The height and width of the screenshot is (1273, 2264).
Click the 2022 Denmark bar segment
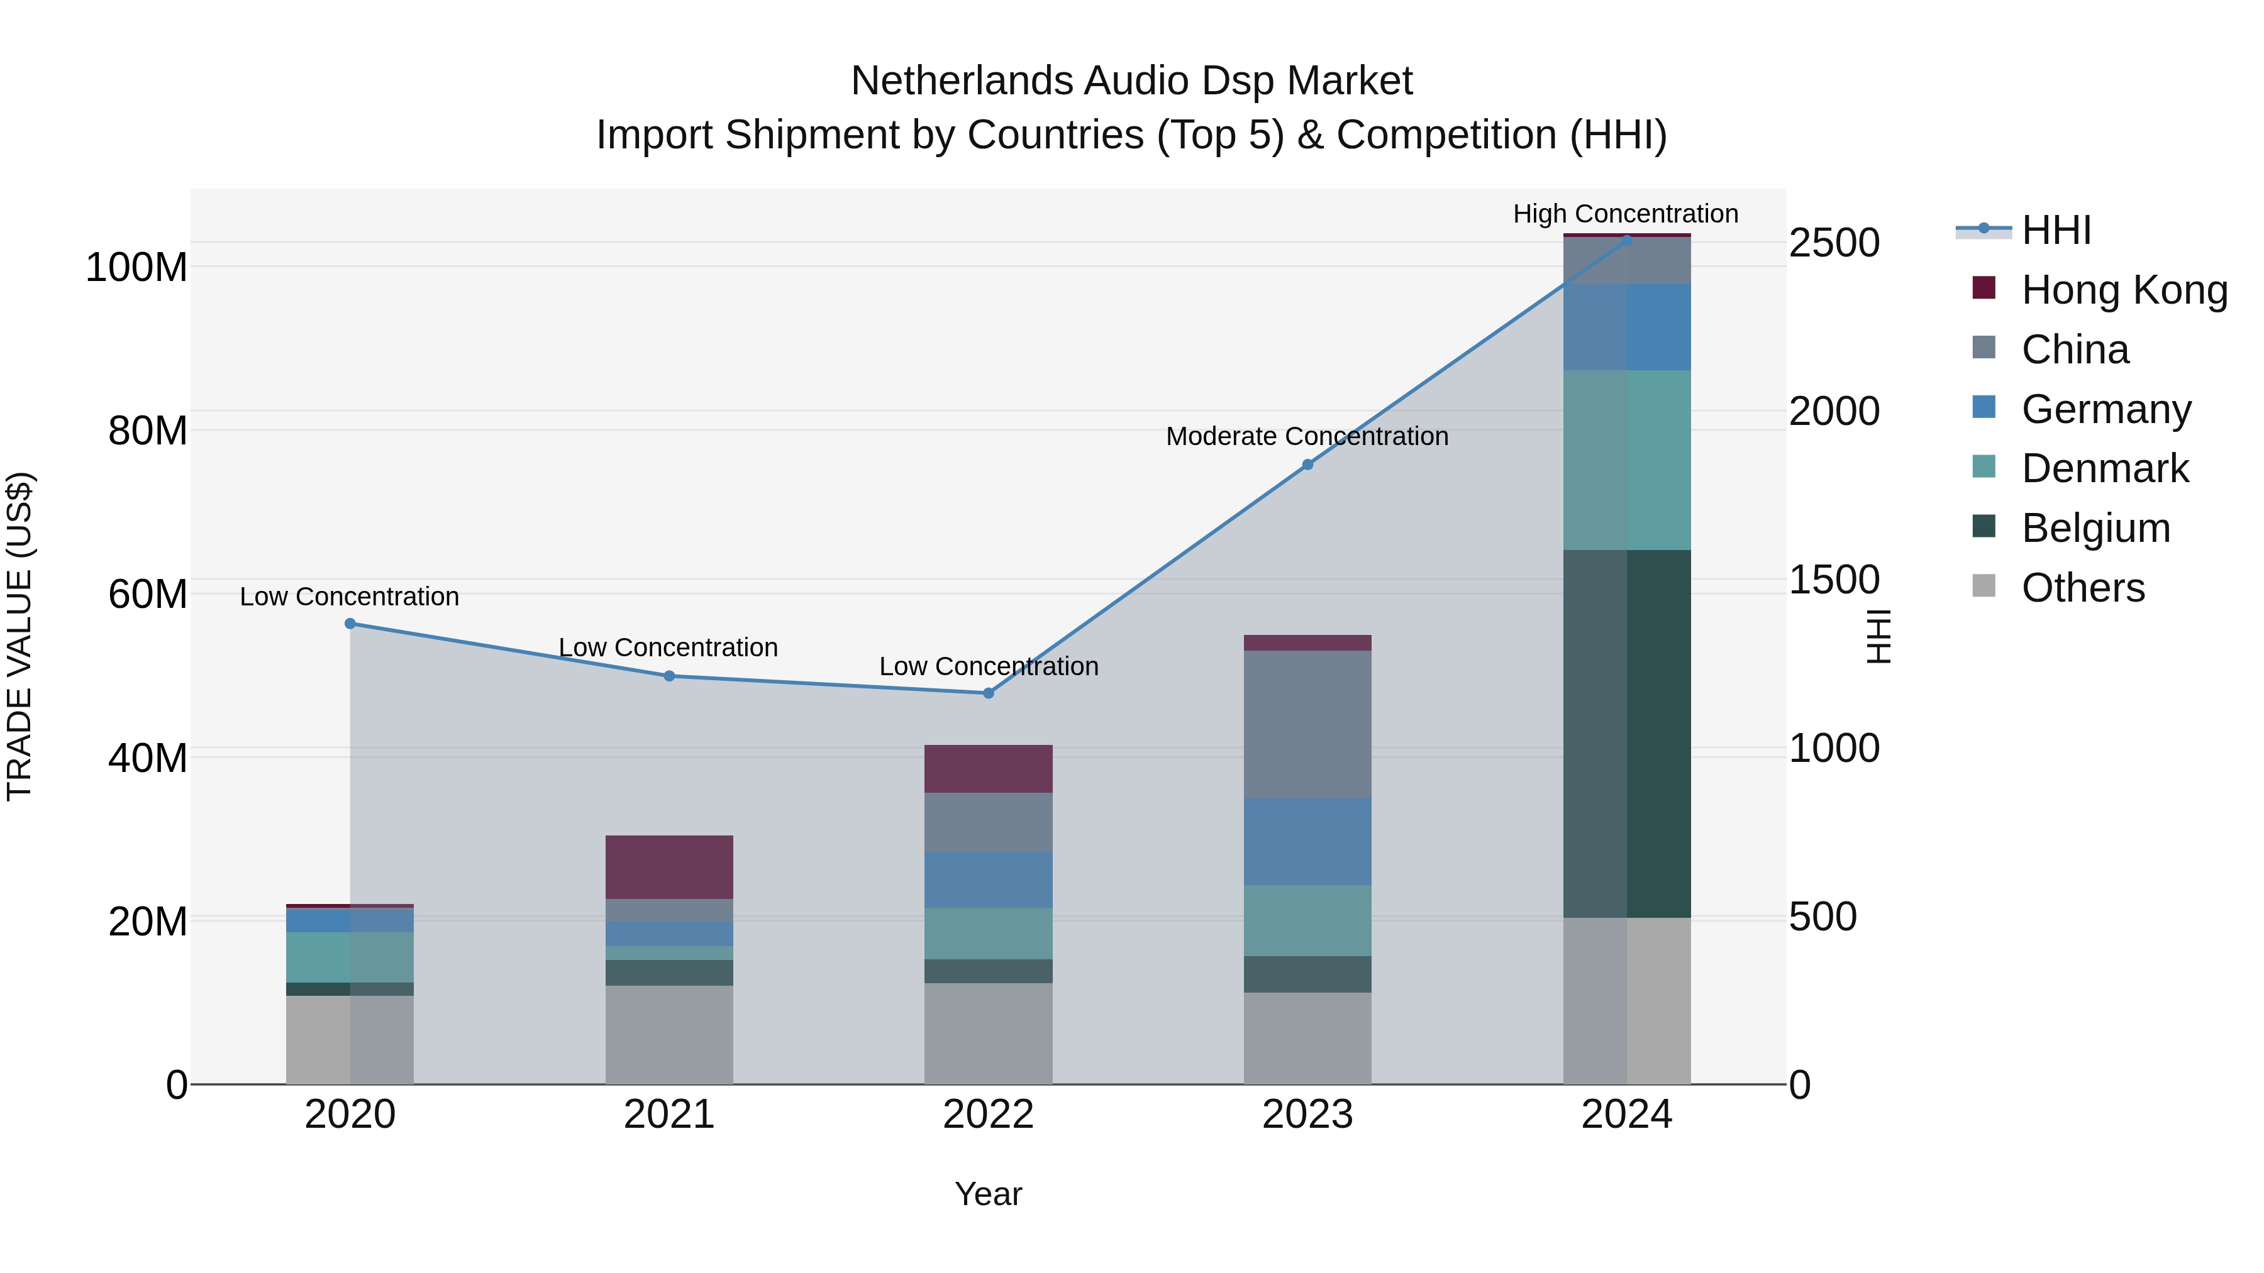click(988, 934)
